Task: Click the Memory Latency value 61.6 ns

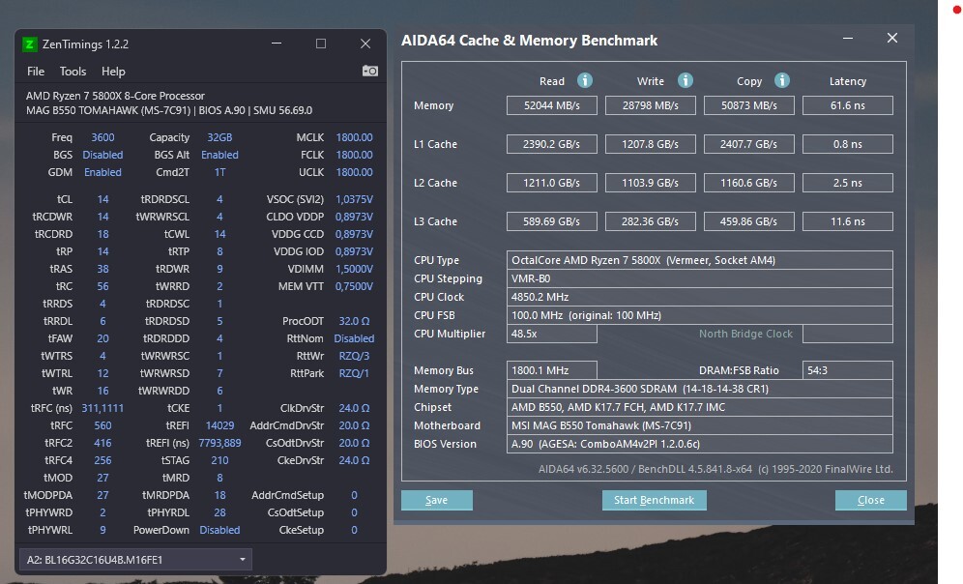Action: pos(848,105)
